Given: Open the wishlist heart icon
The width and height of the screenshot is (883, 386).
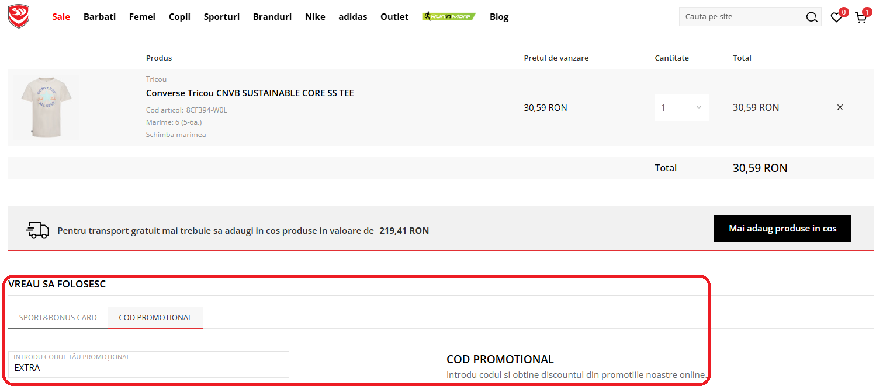Looking at the screenshot, I should pos(836,17).
